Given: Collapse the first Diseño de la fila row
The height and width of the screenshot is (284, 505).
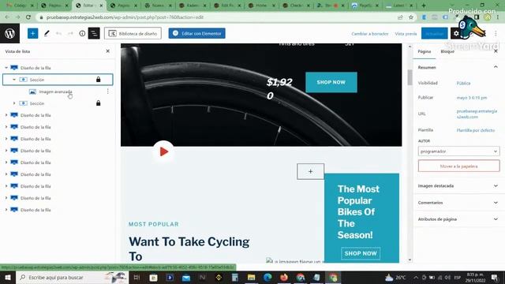Looking at the screenshot, I should (x=6, y=68).
